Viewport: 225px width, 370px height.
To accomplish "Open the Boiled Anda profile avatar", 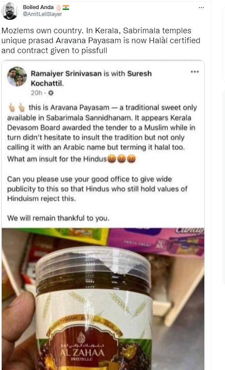I will (10, 11).
